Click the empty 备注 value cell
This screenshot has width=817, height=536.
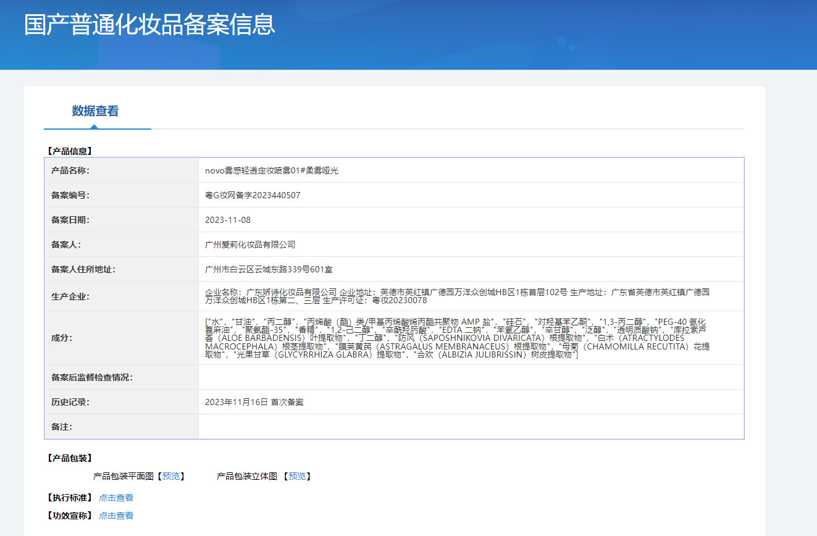tap(471, 427)
